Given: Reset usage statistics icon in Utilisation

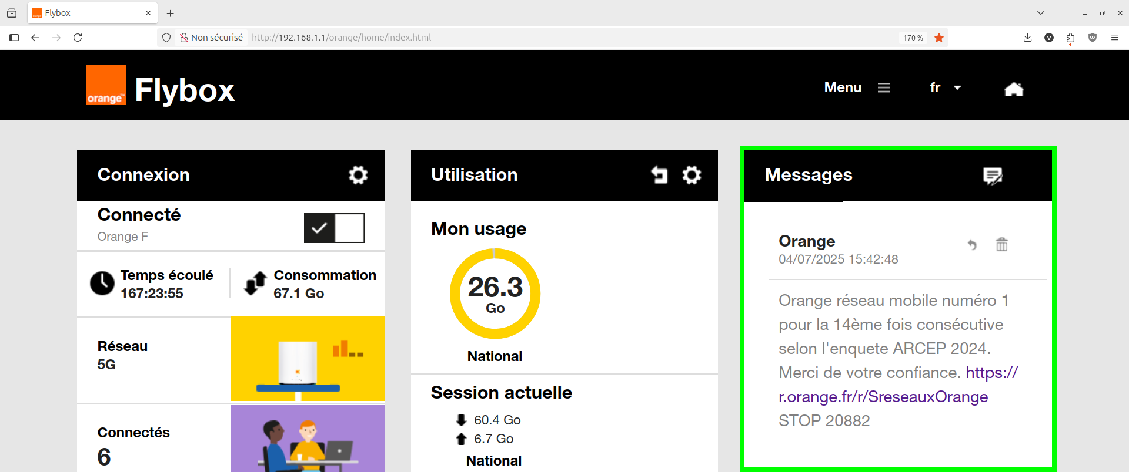Looking at the screenshot, I should [x=659, y=175].
